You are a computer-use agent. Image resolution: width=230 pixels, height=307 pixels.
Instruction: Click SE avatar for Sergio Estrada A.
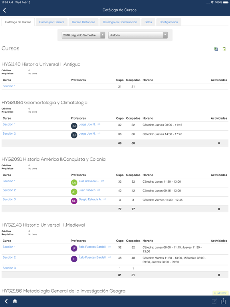click(x=74, y=201)
